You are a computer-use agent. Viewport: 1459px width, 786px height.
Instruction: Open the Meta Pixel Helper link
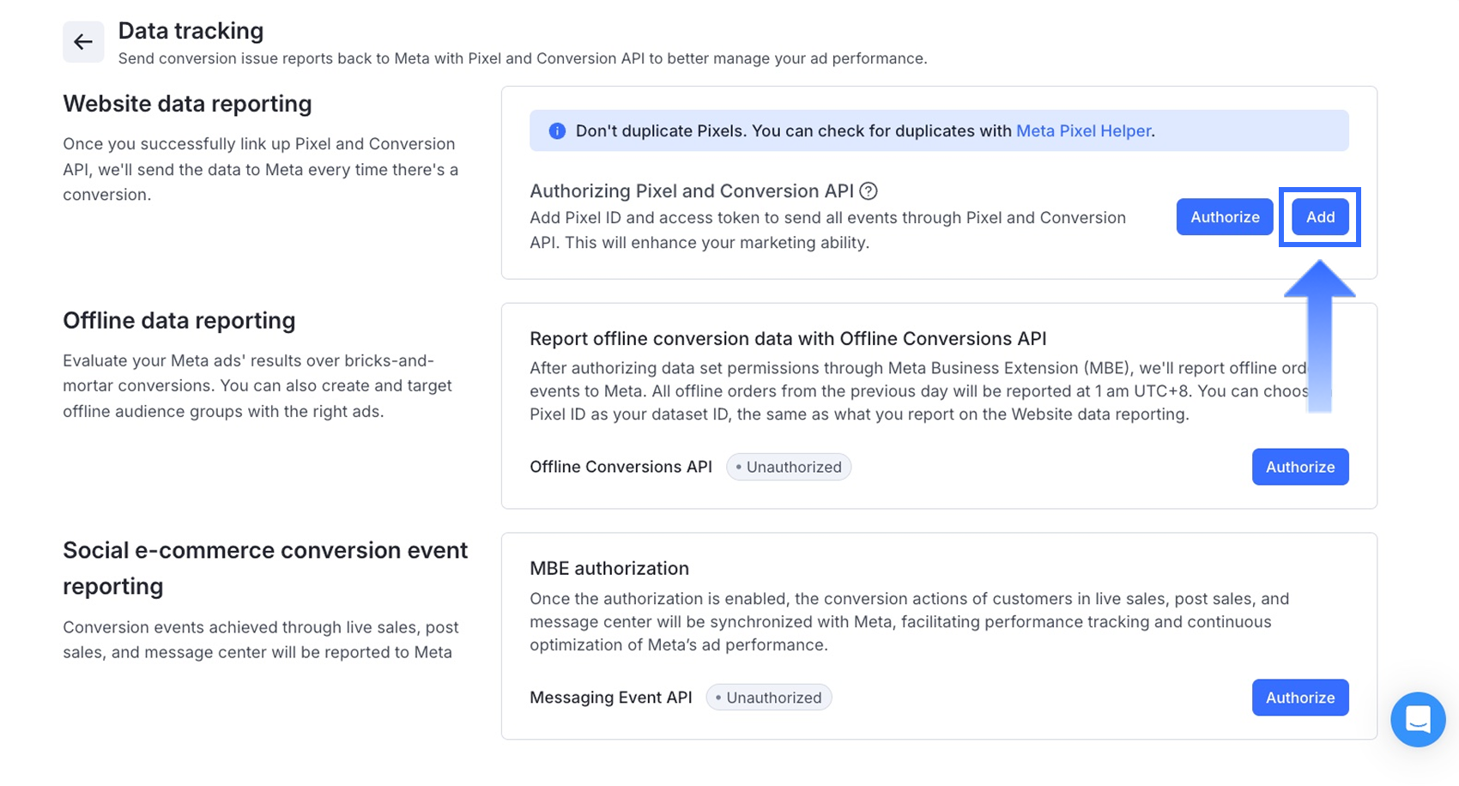(1083, 131)
